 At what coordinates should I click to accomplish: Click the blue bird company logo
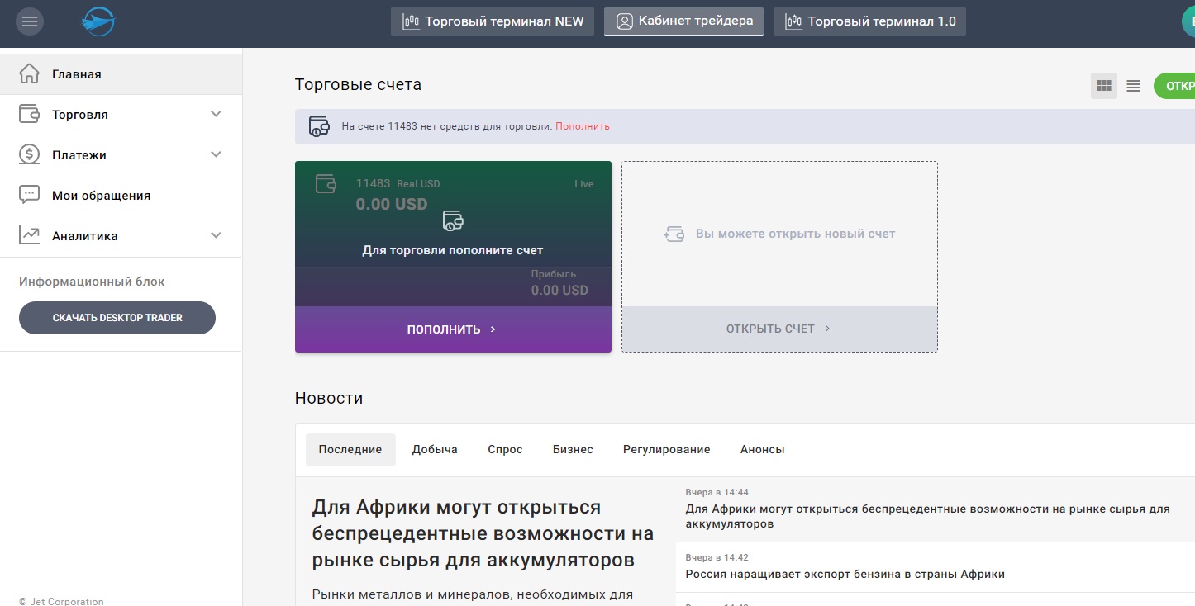[x=98, y=21]
